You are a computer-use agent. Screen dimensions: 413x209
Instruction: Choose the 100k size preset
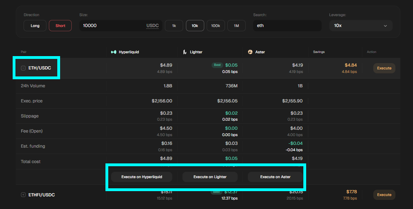tap(215, 26)
